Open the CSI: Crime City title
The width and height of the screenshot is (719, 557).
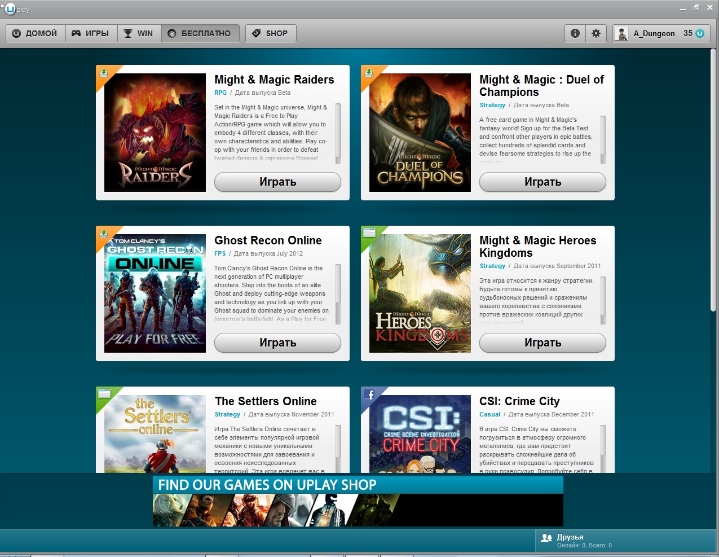point(519,401)
